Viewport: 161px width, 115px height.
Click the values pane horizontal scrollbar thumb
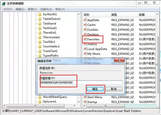[106, 106]
